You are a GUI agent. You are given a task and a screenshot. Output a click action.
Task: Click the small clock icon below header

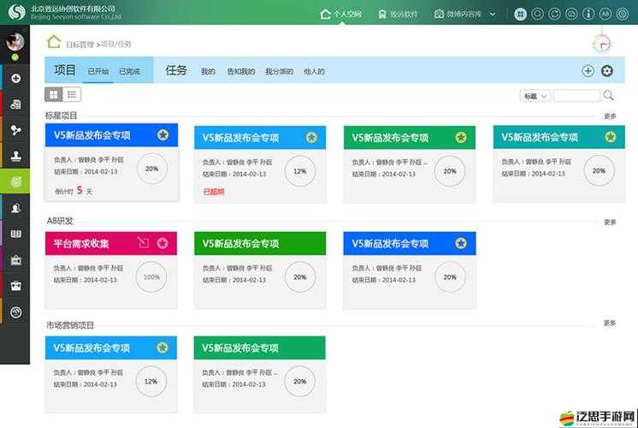click(602, 43)
